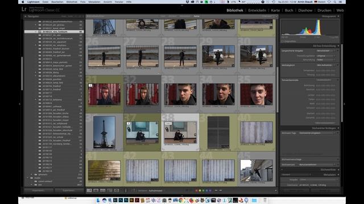Expand the Weißabgleich section triangle
The width and height of the screenshot is (364, 204).
338,65
